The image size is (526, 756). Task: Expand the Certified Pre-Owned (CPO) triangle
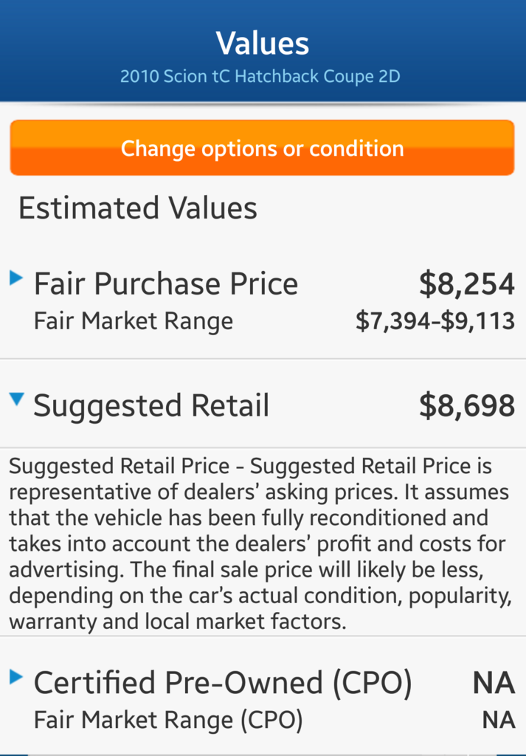coord(16,678)
